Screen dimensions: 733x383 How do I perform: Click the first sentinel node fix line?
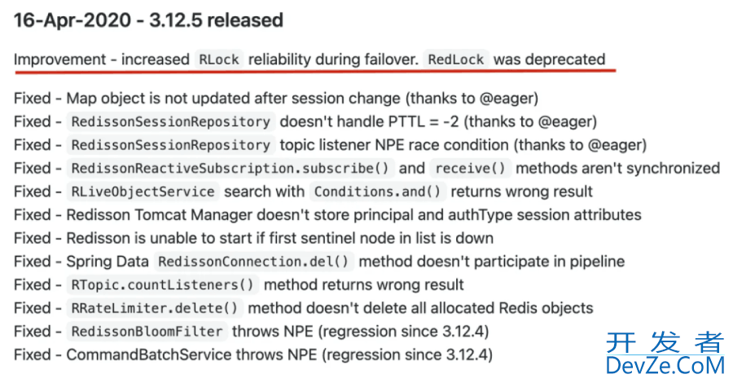[x=253, y=239]
